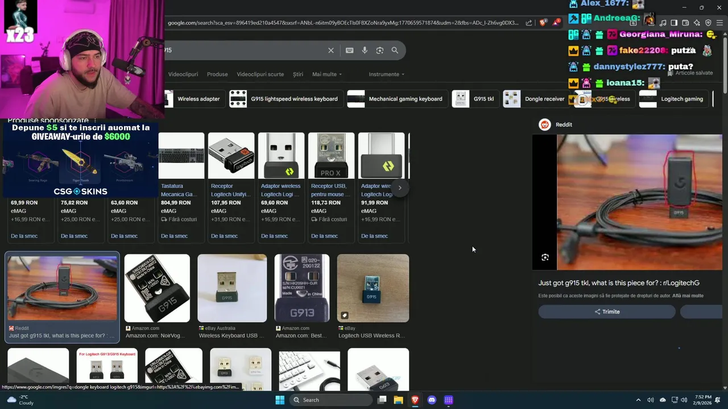Viewport: 728px width, 409px height.
Task: Open the Brave hamburger main menu
Action: [x=719, y=23]
